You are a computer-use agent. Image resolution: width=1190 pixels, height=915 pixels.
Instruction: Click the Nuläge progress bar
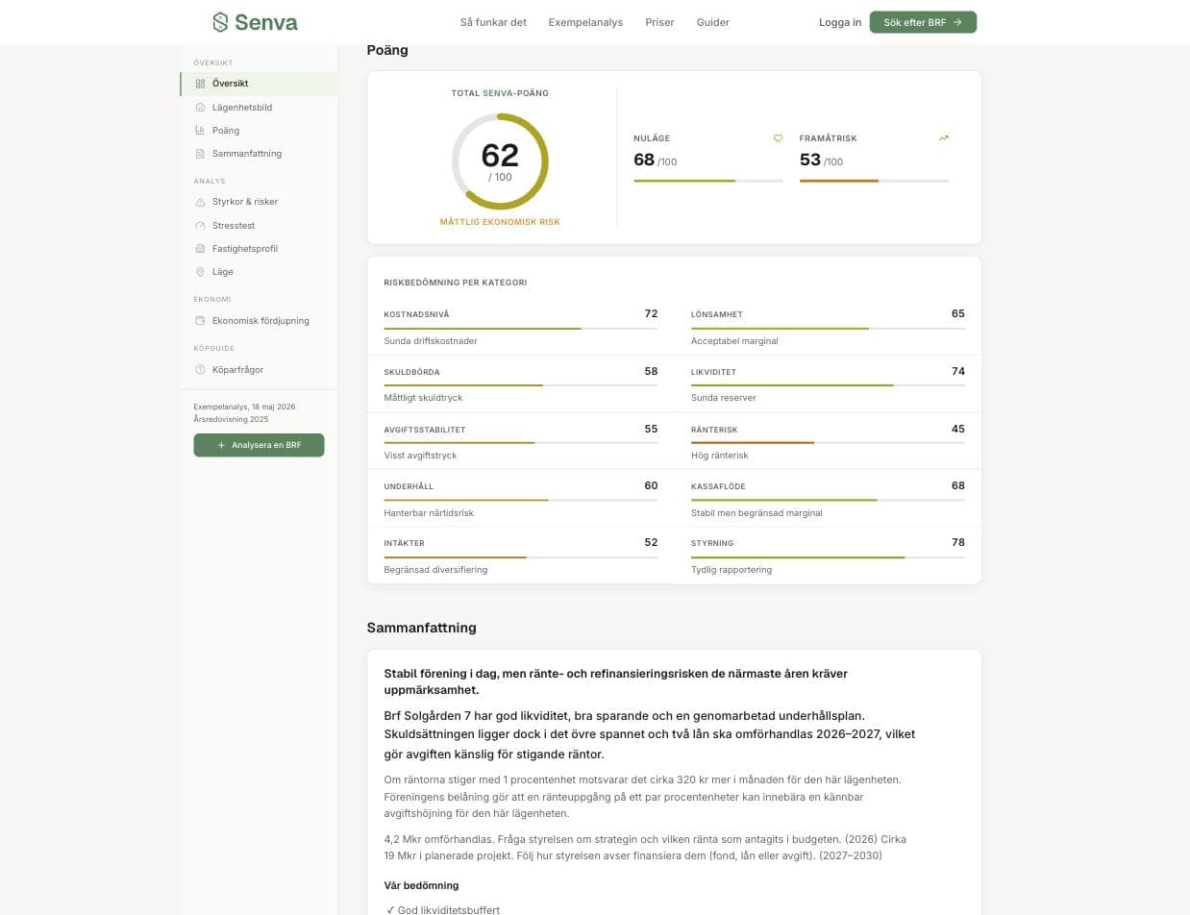(708, 181)
